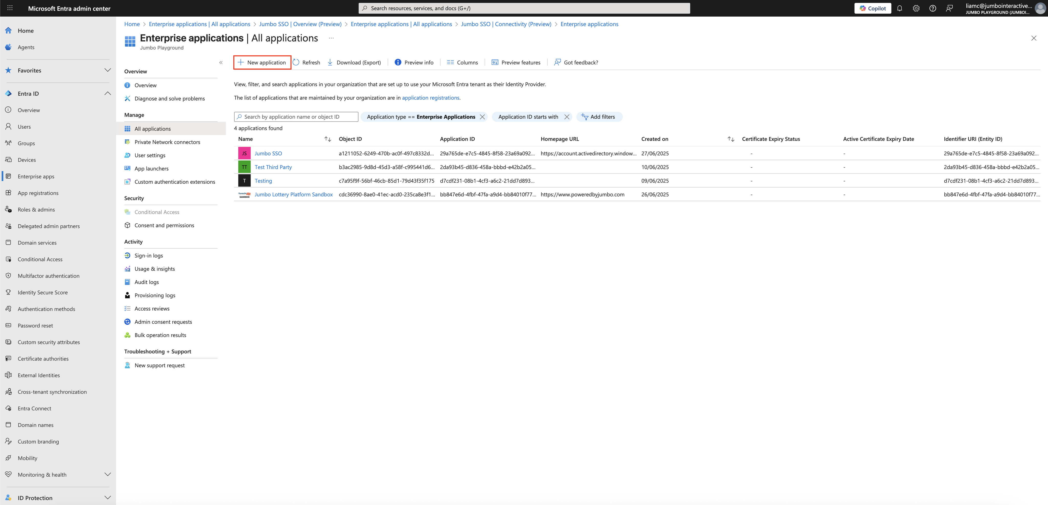Viewport: 1048px width, 505px height.
Task: Click the Custom branding icon
Action: 8,442
